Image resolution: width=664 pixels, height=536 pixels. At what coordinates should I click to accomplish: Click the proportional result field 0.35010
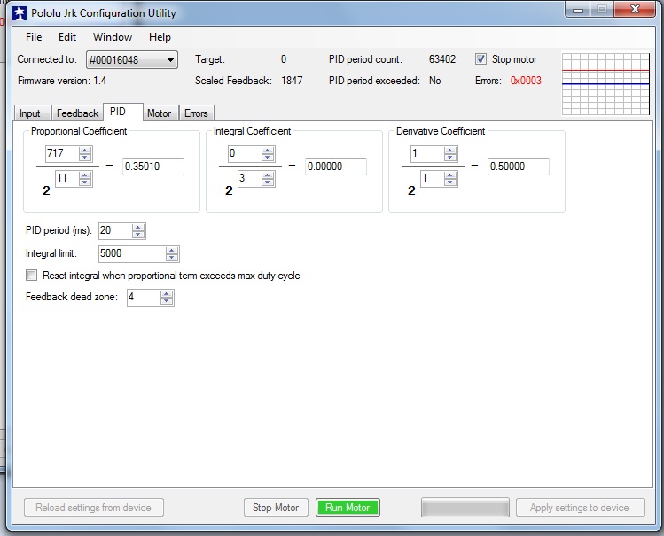click(x=153, y=167)
